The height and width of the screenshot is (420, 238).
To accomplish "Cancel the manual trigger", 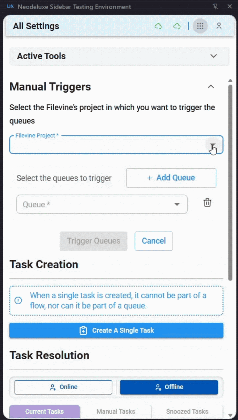I will pyautogui.click(x=154, y=241).
